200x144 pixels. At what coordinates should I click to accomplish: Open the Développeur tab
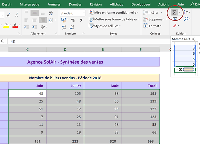[x=141, y=4]
